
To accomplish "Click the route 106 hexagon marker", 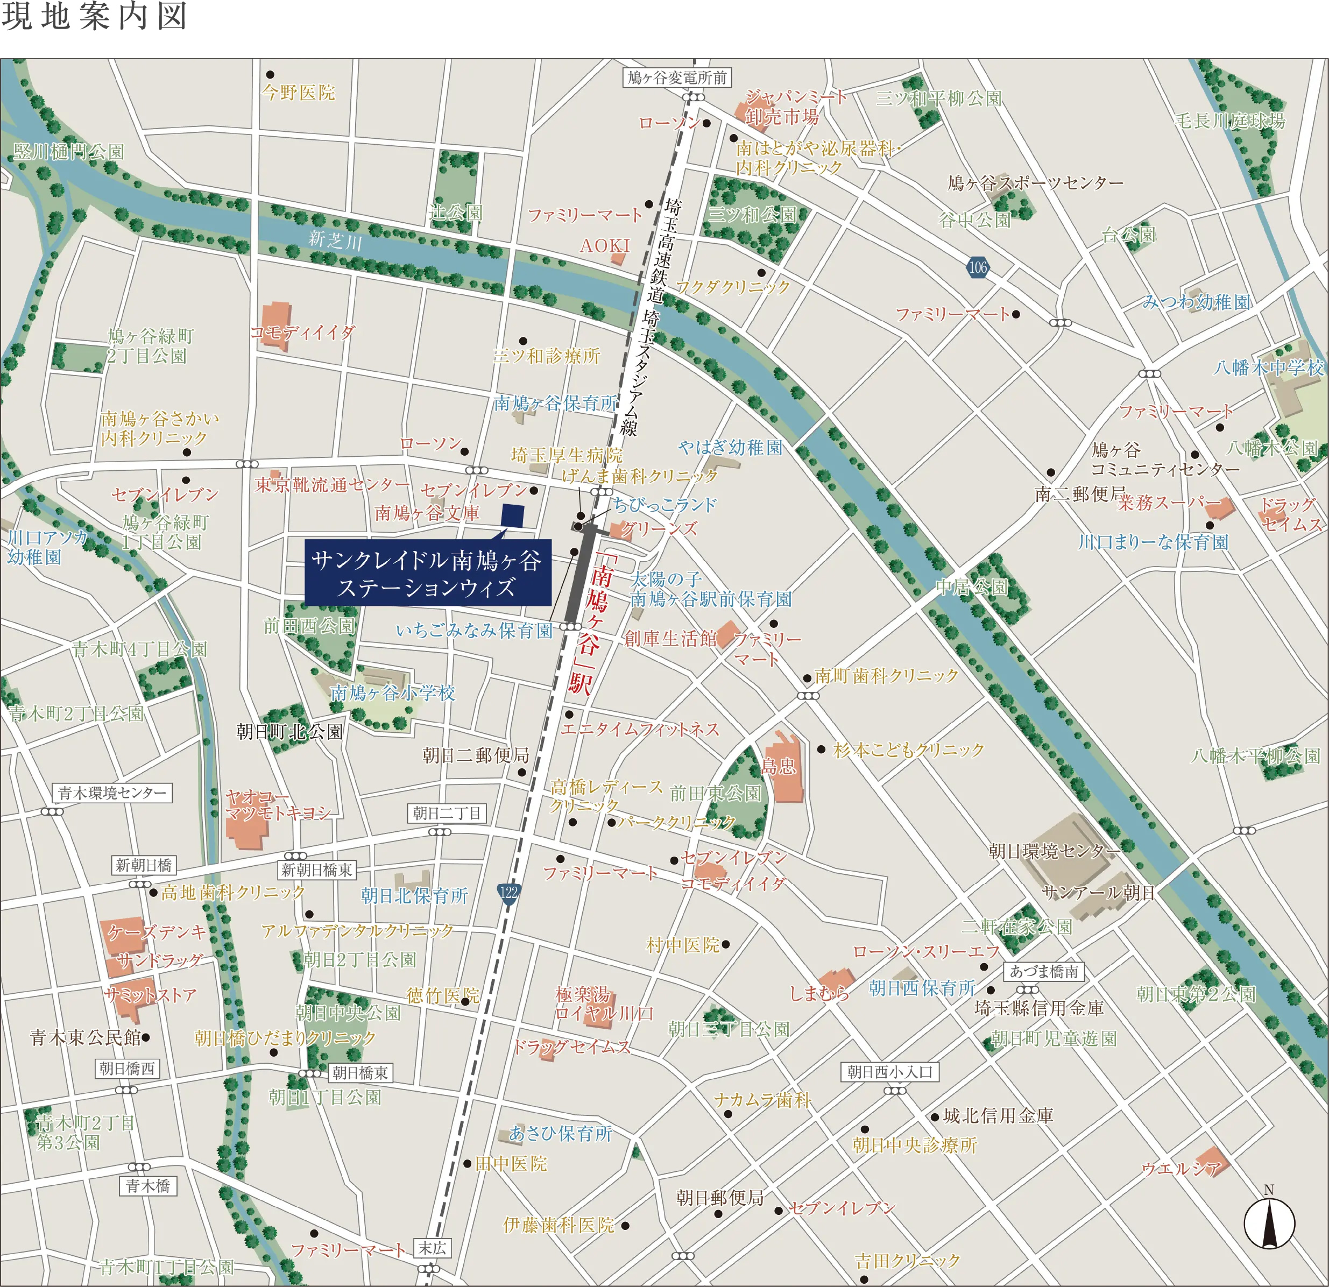I will tap(977, 267).
